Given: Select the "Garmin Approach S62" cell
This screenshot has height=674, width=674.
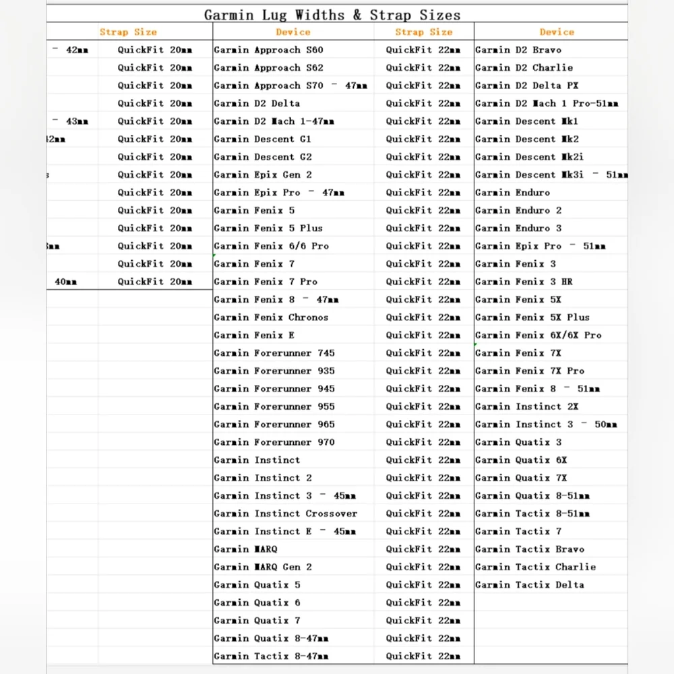Looking at the screenshot, I should click(294, 68).
